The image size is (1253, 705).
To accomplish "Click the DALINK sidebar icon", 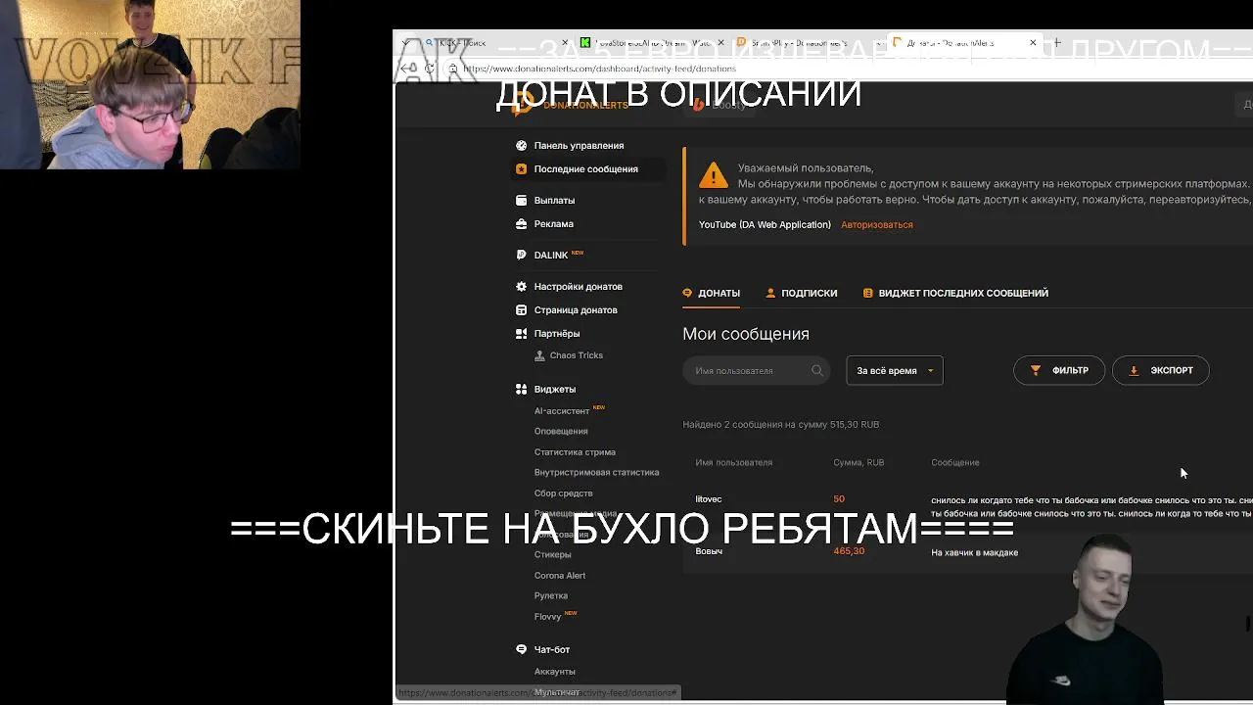I will pos(521,255).
